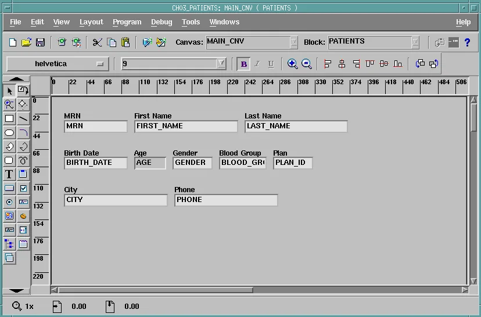Viewport: 481px width, 317px height.
Task: Open the Canvas MAIN_CNV dropdown arrow
Action: click(x=294, y=42)
